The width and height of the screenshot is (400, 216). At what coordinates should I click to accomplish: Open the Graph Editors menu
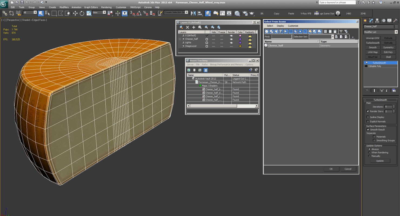tap(91, 7)
